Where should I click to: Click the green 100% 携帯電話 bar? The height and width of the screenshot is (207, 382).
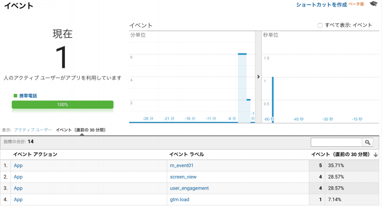63,105
